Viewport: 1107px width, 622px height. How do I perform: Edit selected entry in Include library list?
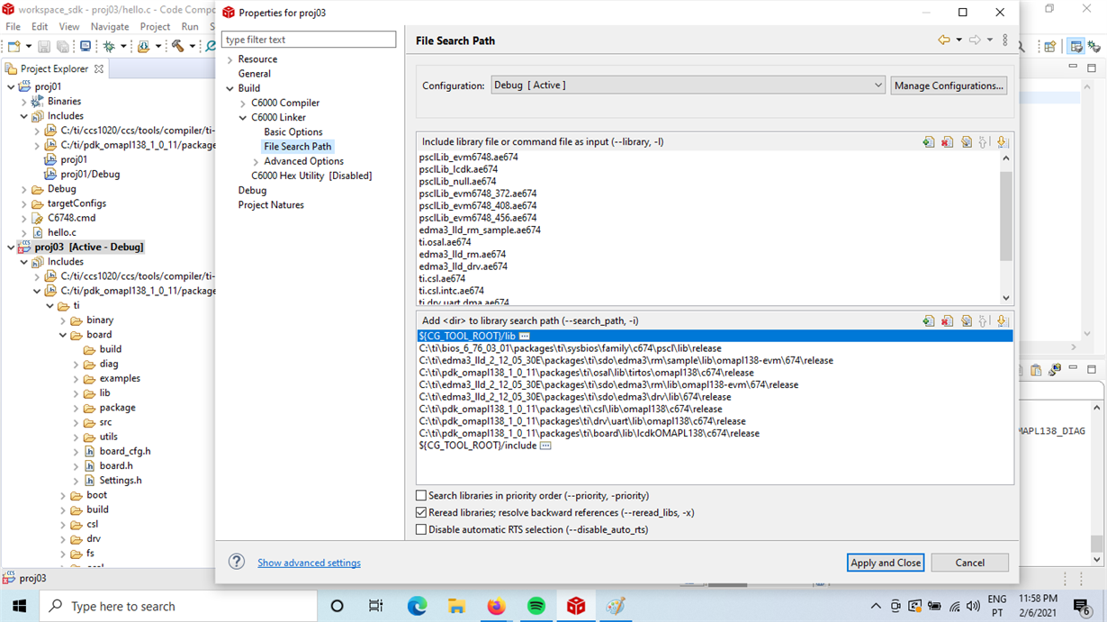[x=966, y=142]
